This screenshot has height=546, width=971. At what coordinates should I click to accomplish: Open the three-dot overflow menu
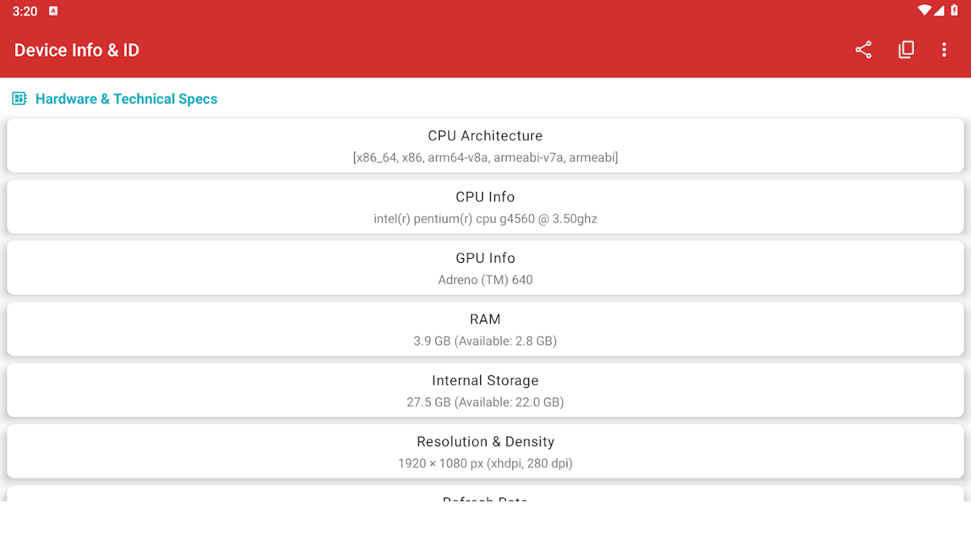coord(944,50)
